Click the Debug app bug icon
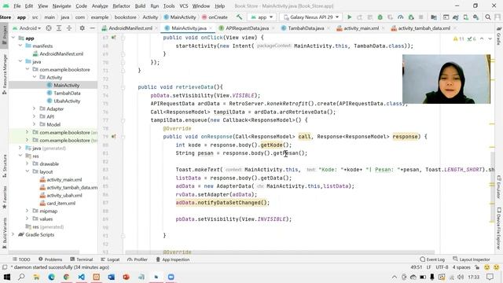503x283 pixels. pos(380,17)
